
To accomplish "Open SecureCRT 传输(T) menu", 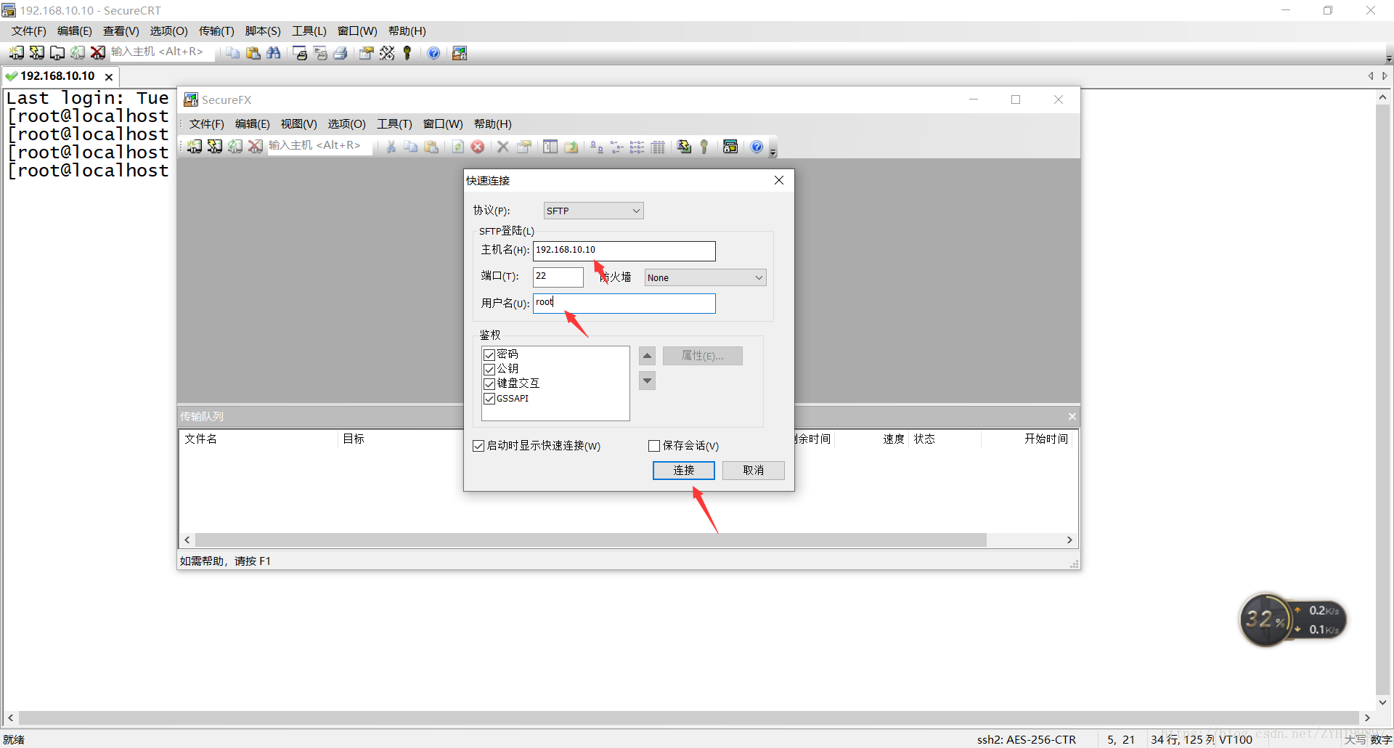I will click(x=216, y=31).
